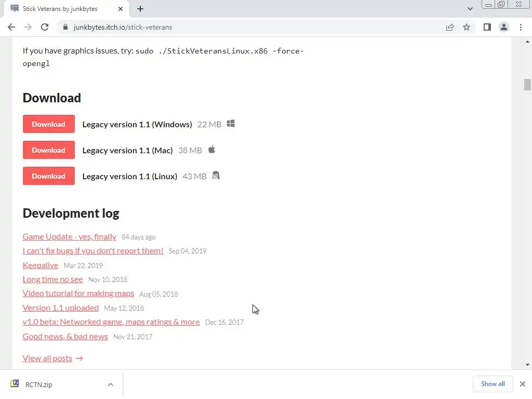Click the '22 MB' file size
532x399 pixels.
coord(209,125)
